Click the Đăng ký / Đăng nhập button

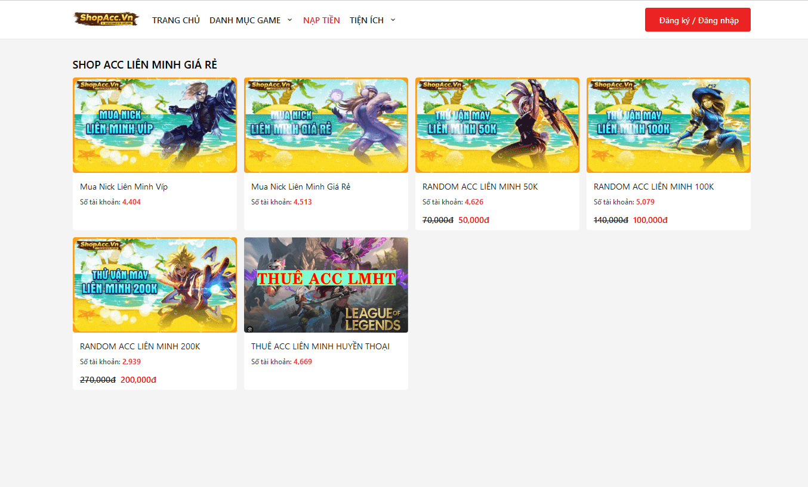click(698, 20)
